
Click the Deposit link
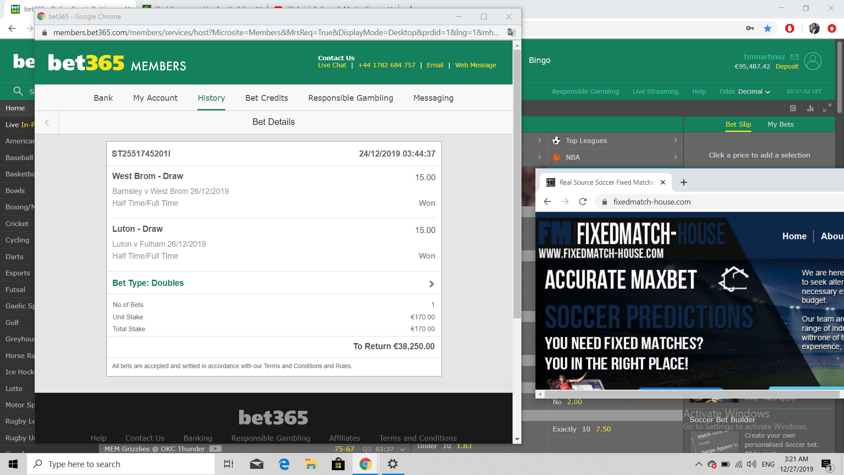[786, 66]
